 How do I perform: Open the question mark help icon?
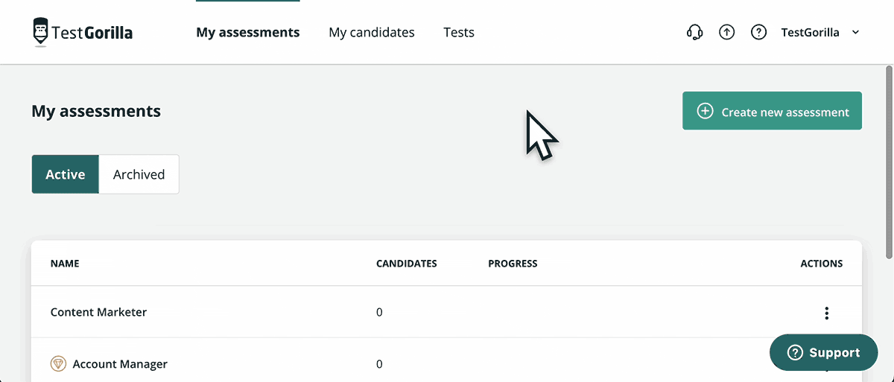pyautogui.click(x=758, y=32)
